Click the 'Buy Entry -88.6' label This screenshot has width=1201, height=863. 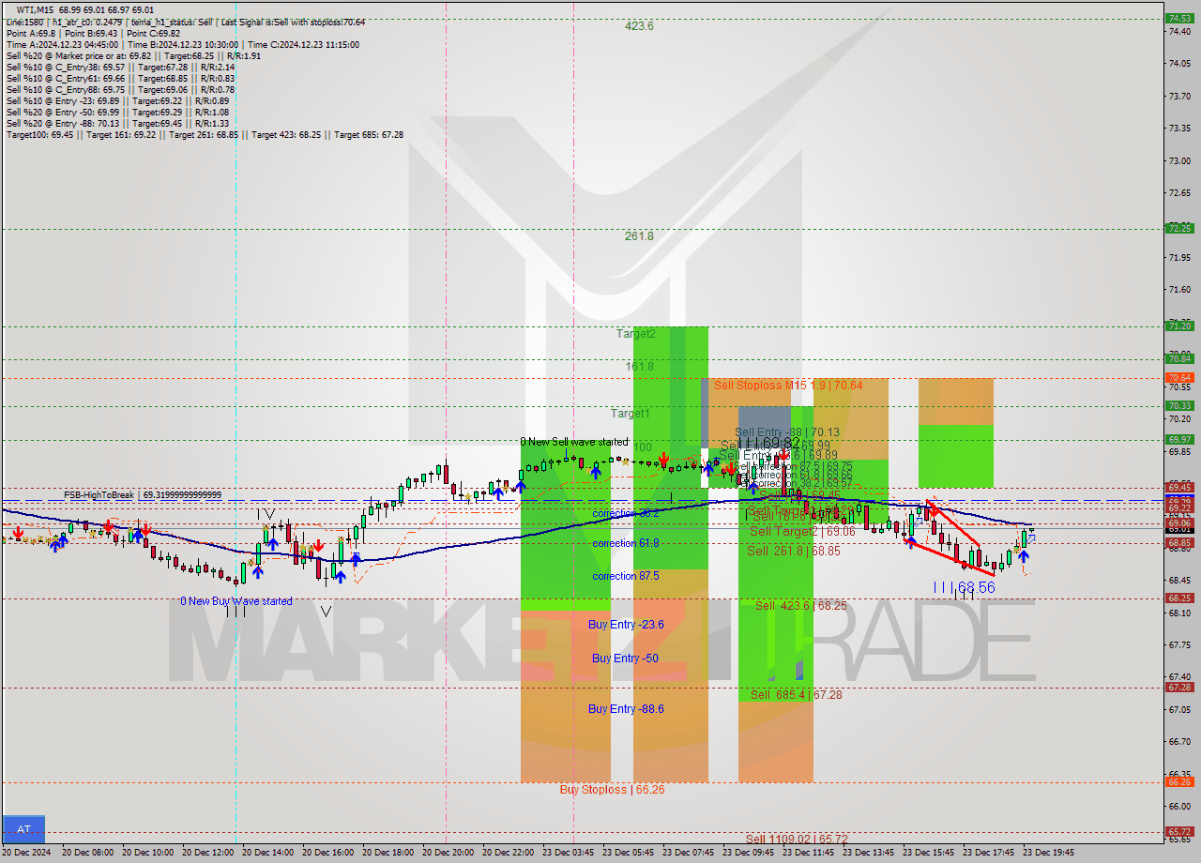[x=626, y=709]
